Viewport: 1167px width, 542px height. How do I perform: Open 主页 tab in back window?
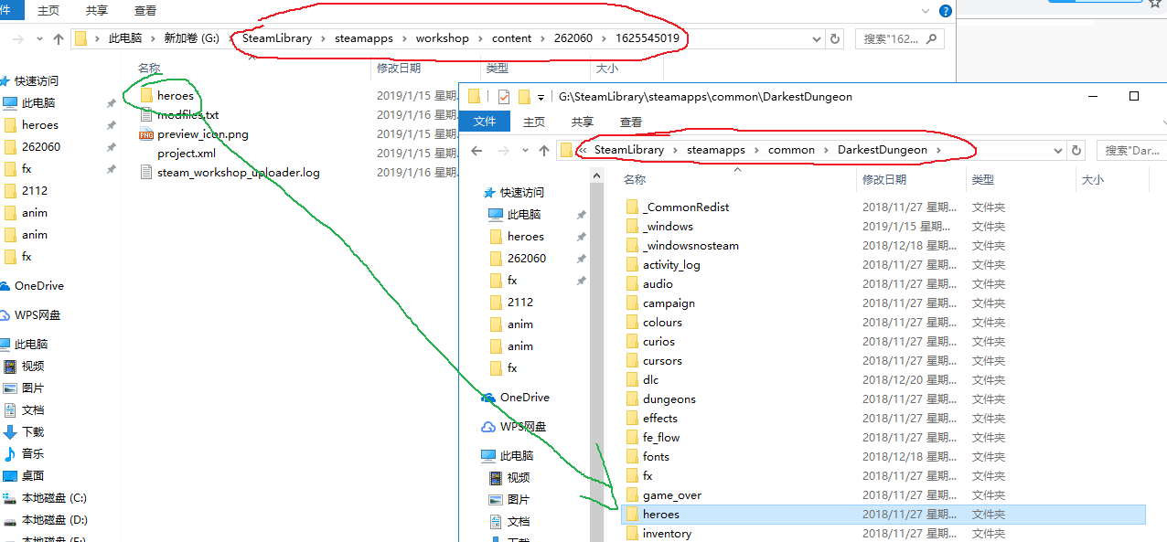(48, 11)
